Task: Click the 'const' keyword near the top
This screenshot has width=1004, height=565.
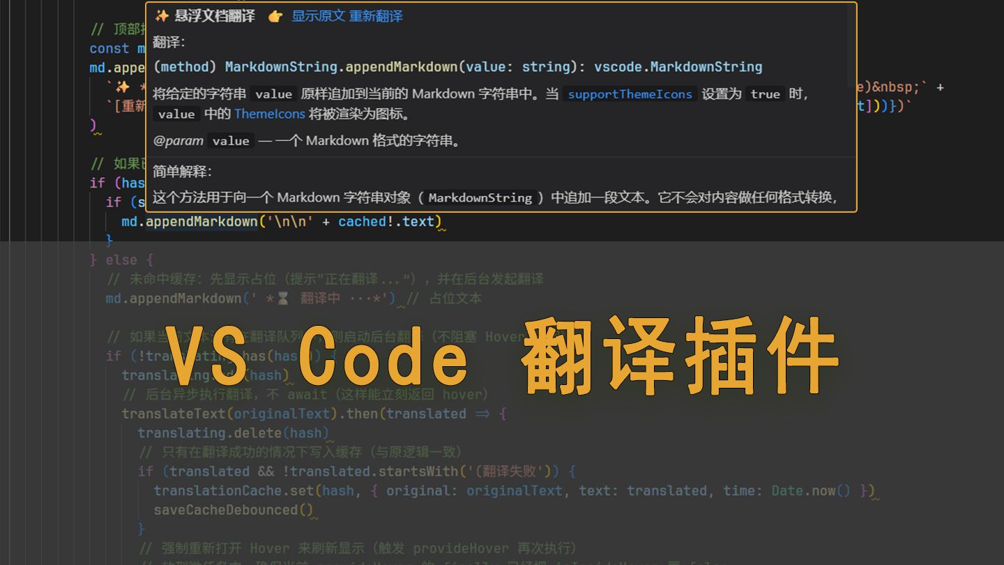Action: point(109,48)
